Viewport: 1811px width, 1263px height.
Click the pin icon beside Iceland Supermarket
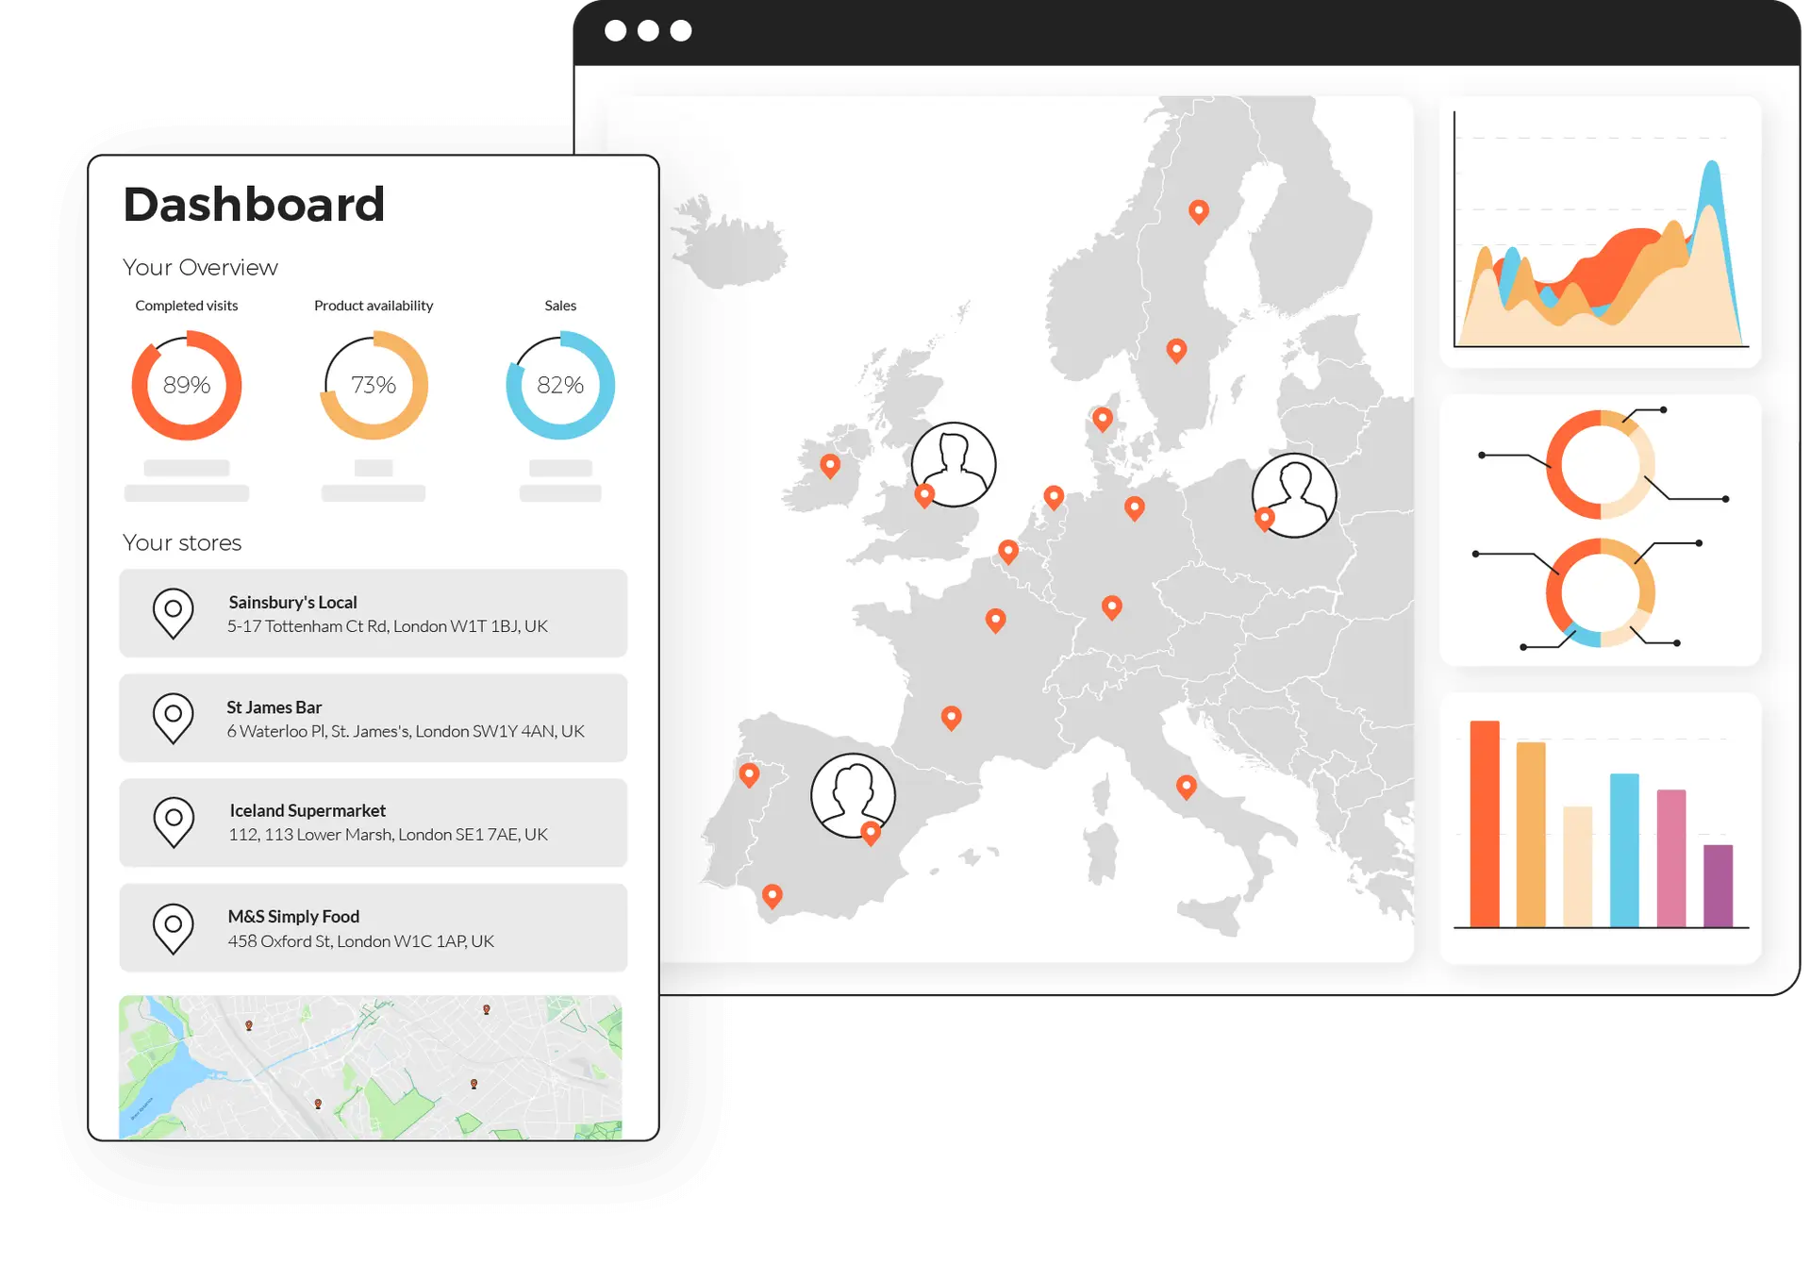[x=174, y=822]
